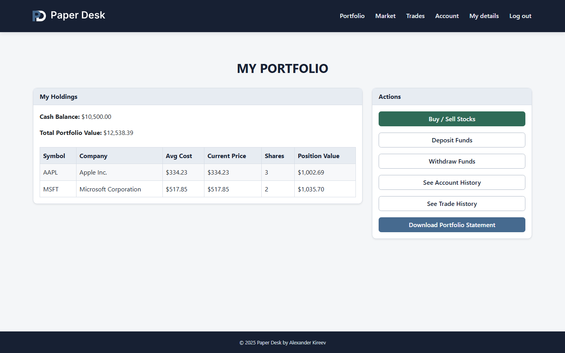Click the Avg Cost column header
Screen dimensions: 565x353
(x=183, y=156)
